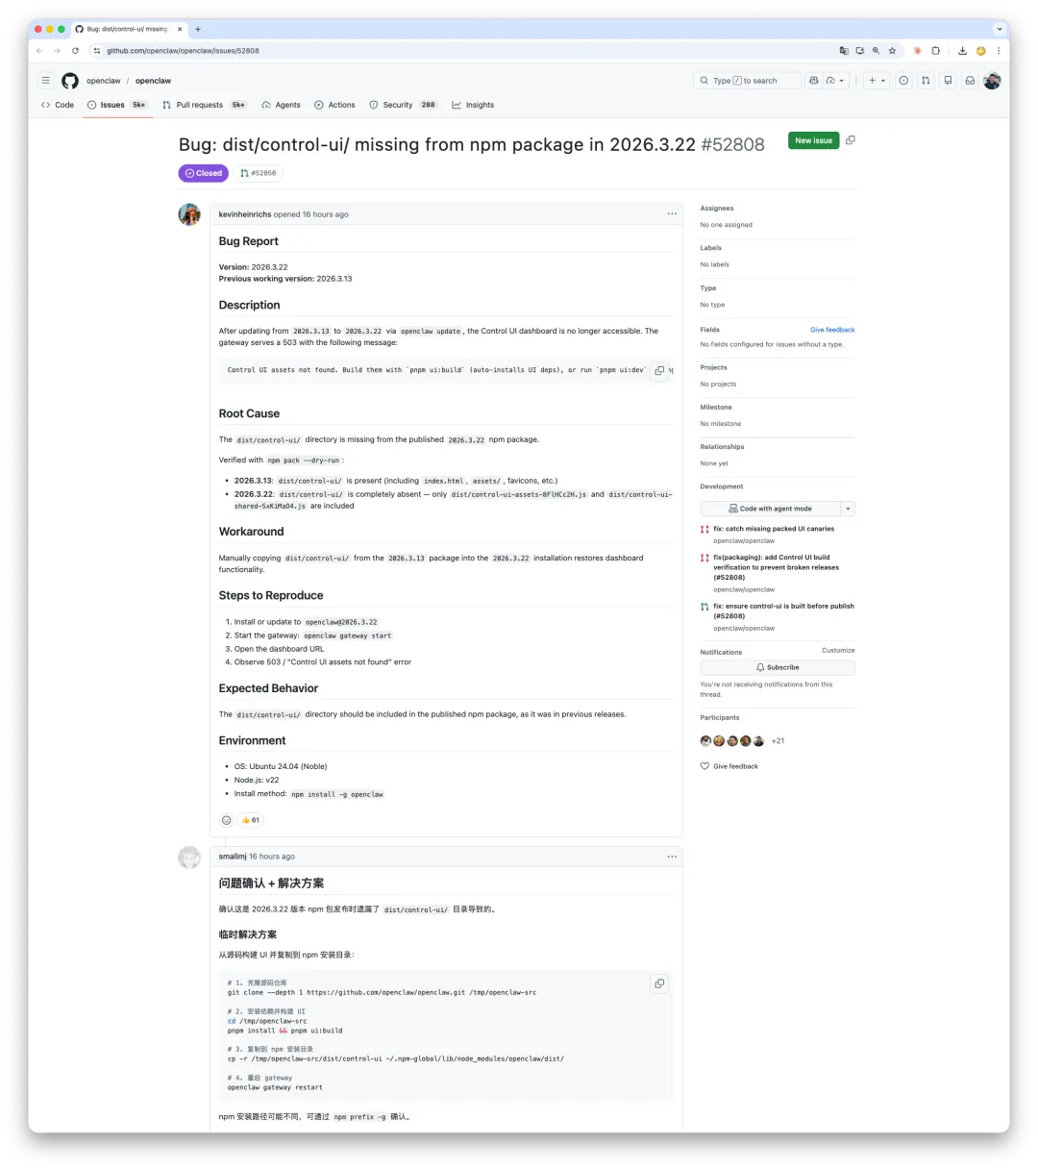Open the options menu on kevinheinrichs's comment
Image resolution: width=1038 pixels, height=1170 pixels.
click(672, 213)
